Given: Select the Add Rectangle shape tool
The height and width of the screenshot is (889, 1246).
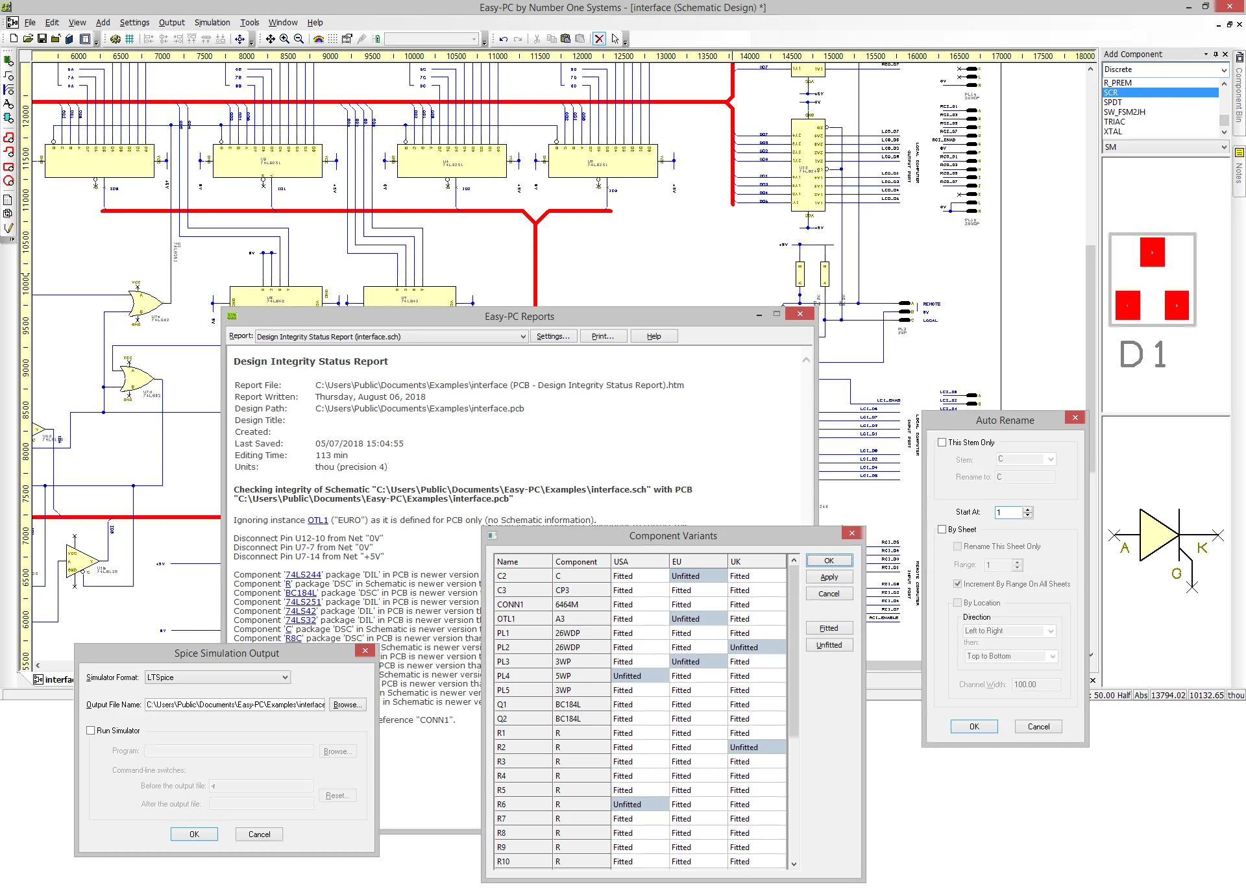Looking at the screenshot, I should tap(9, 166).
